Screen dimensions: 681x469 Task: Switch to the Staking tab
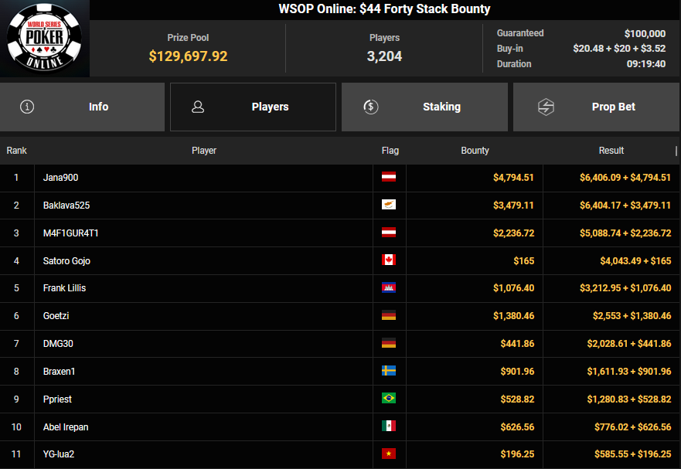[x=424, y=107]
